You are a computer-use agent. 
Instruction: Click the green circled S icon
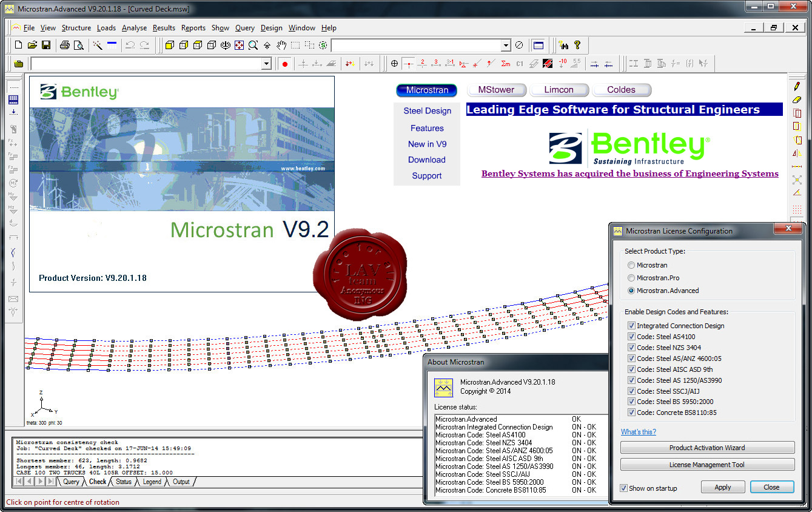point(323,45)
